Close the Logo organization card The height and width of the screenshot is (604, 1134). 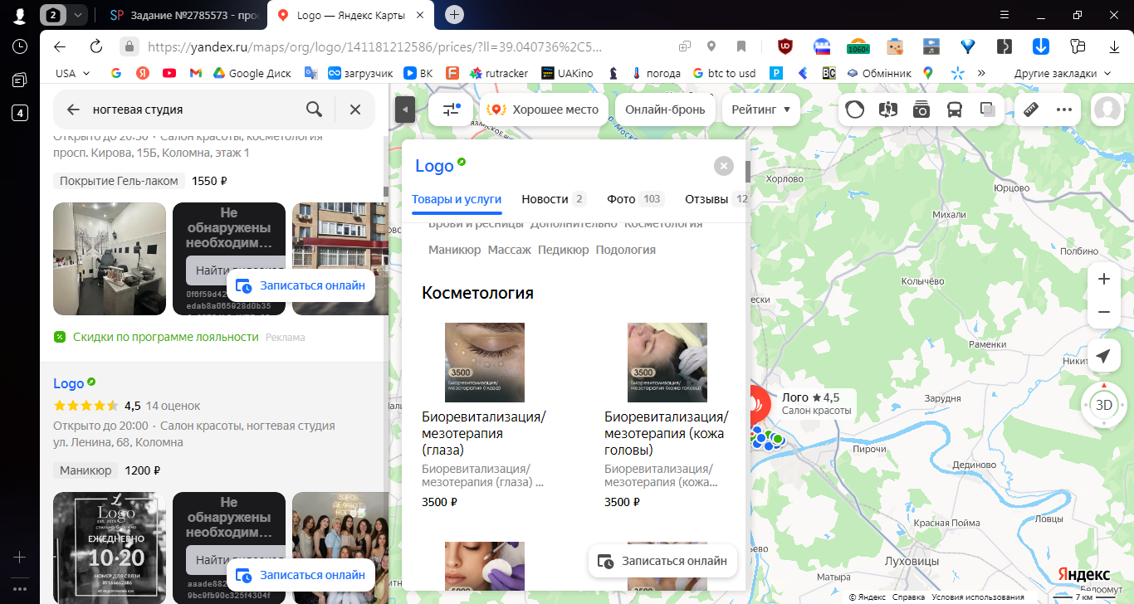(724, 166)
